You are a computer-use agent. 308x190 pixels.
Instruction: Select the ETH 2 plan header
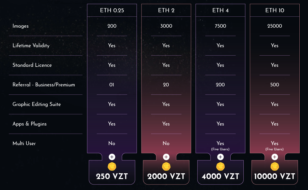coord(166,10)
